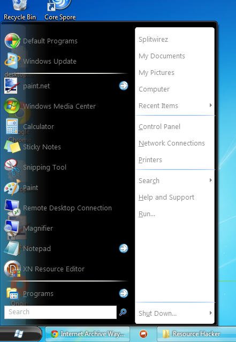The height and width of the screenshot is (342, 236).
Task: Expand Search submenu arrow
Action: (x=210, y=180)
